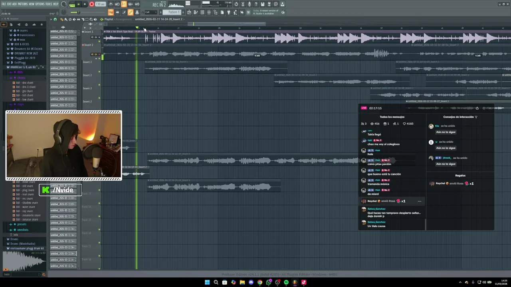Image resolution: width=511 pixels, height=287 pixels.
Task: Open the Channel rack view icon
Action: click(202, 12)
